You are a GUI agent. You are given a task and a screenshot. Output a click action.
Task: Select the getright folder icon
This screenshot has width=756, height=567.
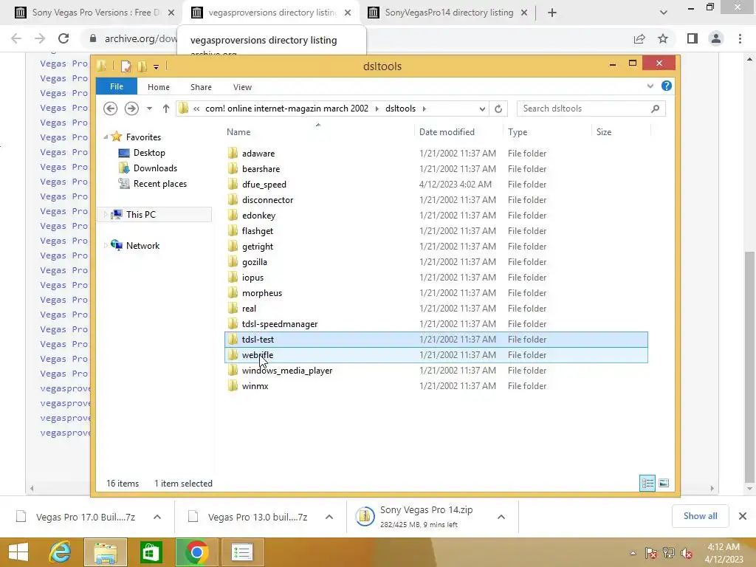pos(233,246)
